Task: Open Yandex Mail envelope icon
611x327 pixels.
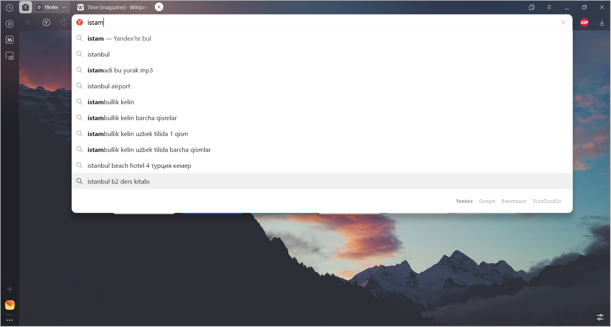Action: (x=10, y=305)
